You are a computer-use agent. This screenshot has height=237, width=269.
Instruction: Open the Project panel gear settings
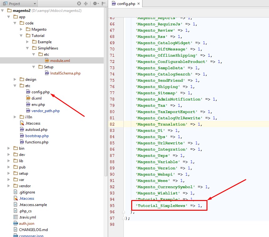[95, 3]
